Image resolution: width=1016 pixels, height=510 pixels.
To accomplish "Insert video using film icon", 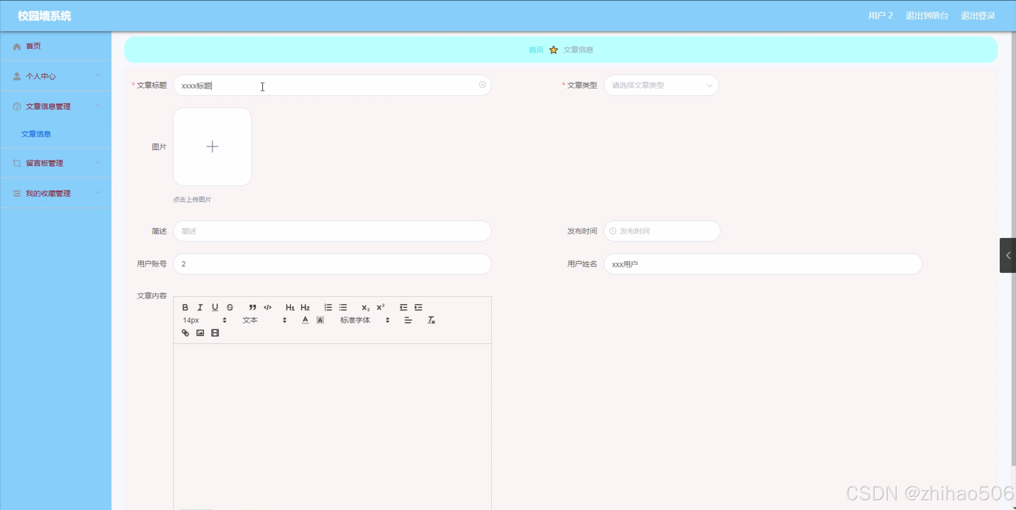I will click(215, 333).
